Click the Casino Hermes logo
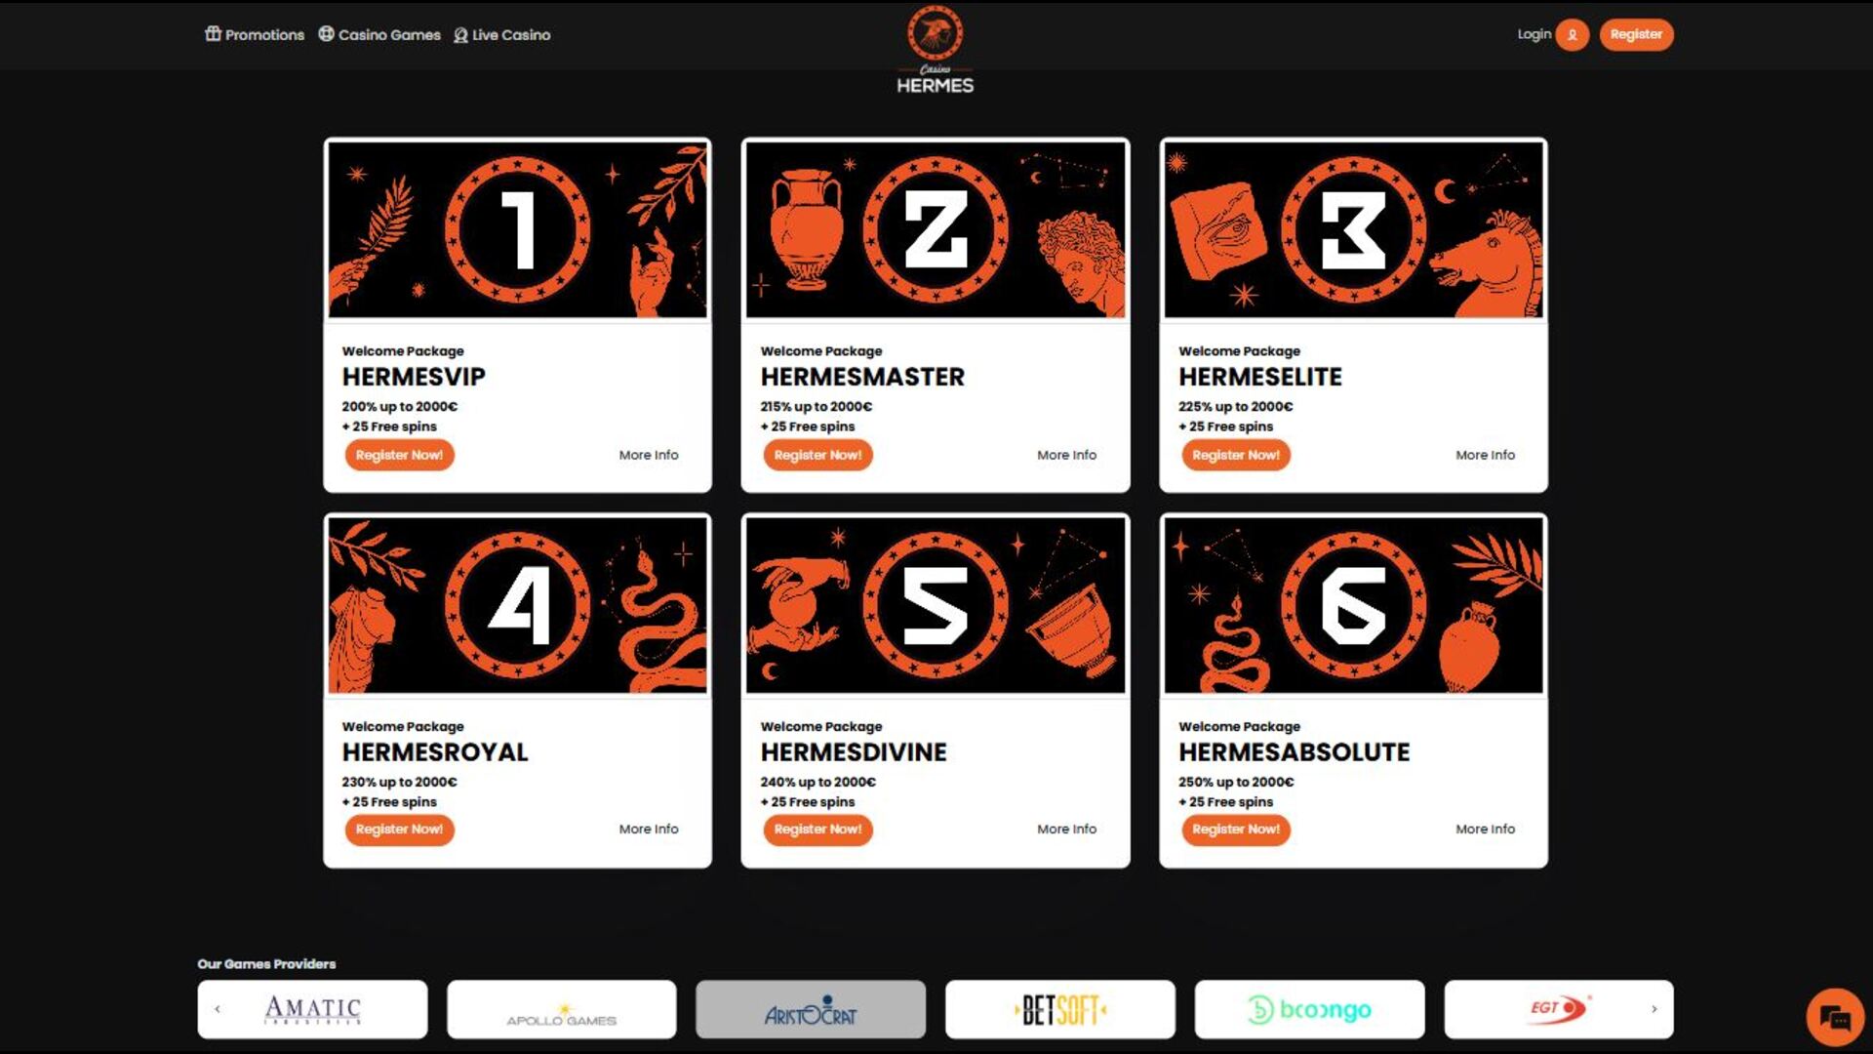Screen dimensions: 1873x1054 pyautogui.click(x=935, y=50)
